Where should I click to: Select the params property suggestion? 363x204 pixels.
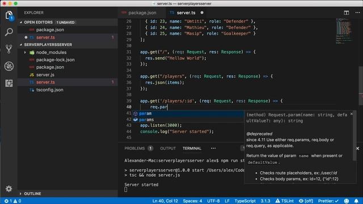pos(188,120)
